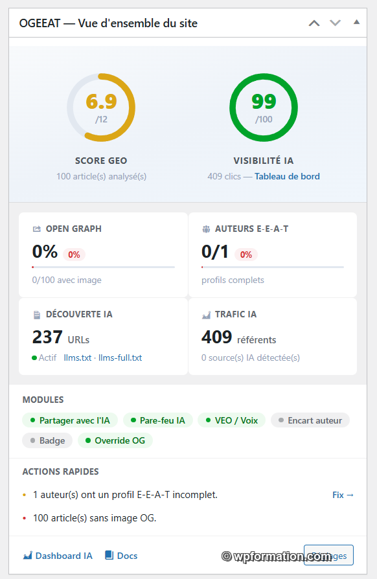Click the Auteurs E-E-A-T progress bar
This screenshot has width=377, height=579.
273,267
